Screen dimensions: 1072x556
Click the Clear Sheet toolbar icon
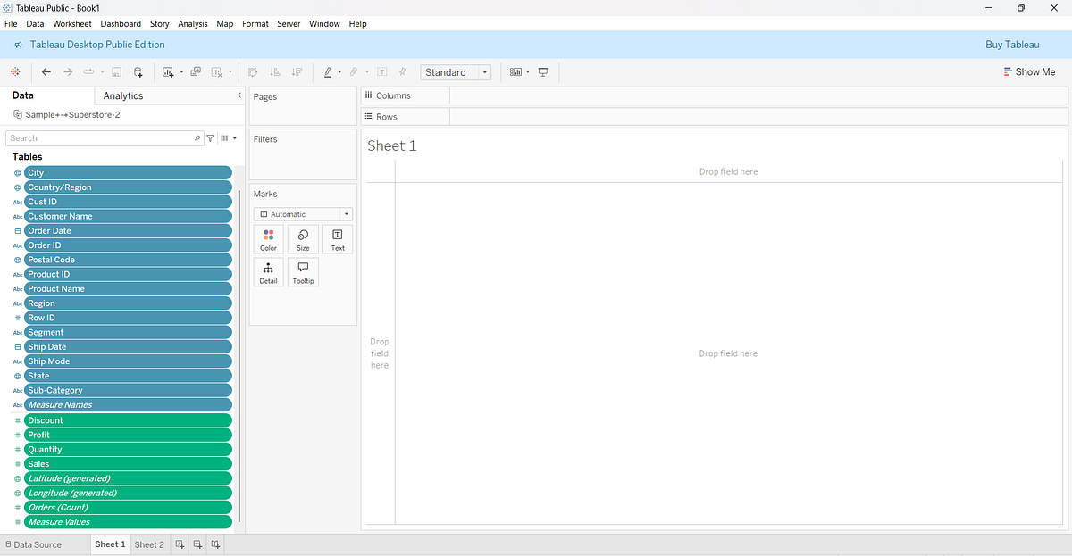pyautogui.click(x=214, y=71)
